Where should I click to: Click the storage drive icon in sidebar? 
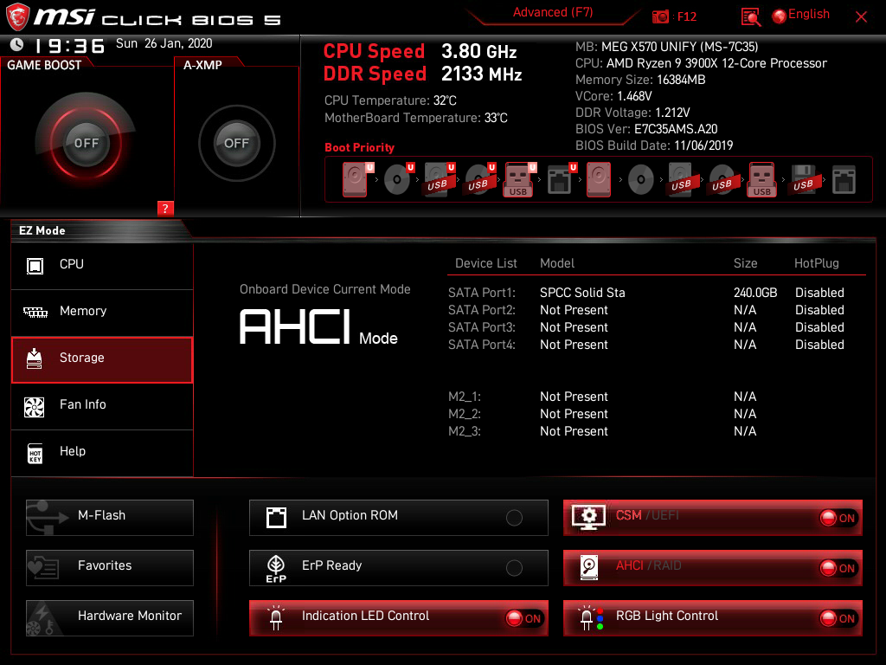coord(35,358)
